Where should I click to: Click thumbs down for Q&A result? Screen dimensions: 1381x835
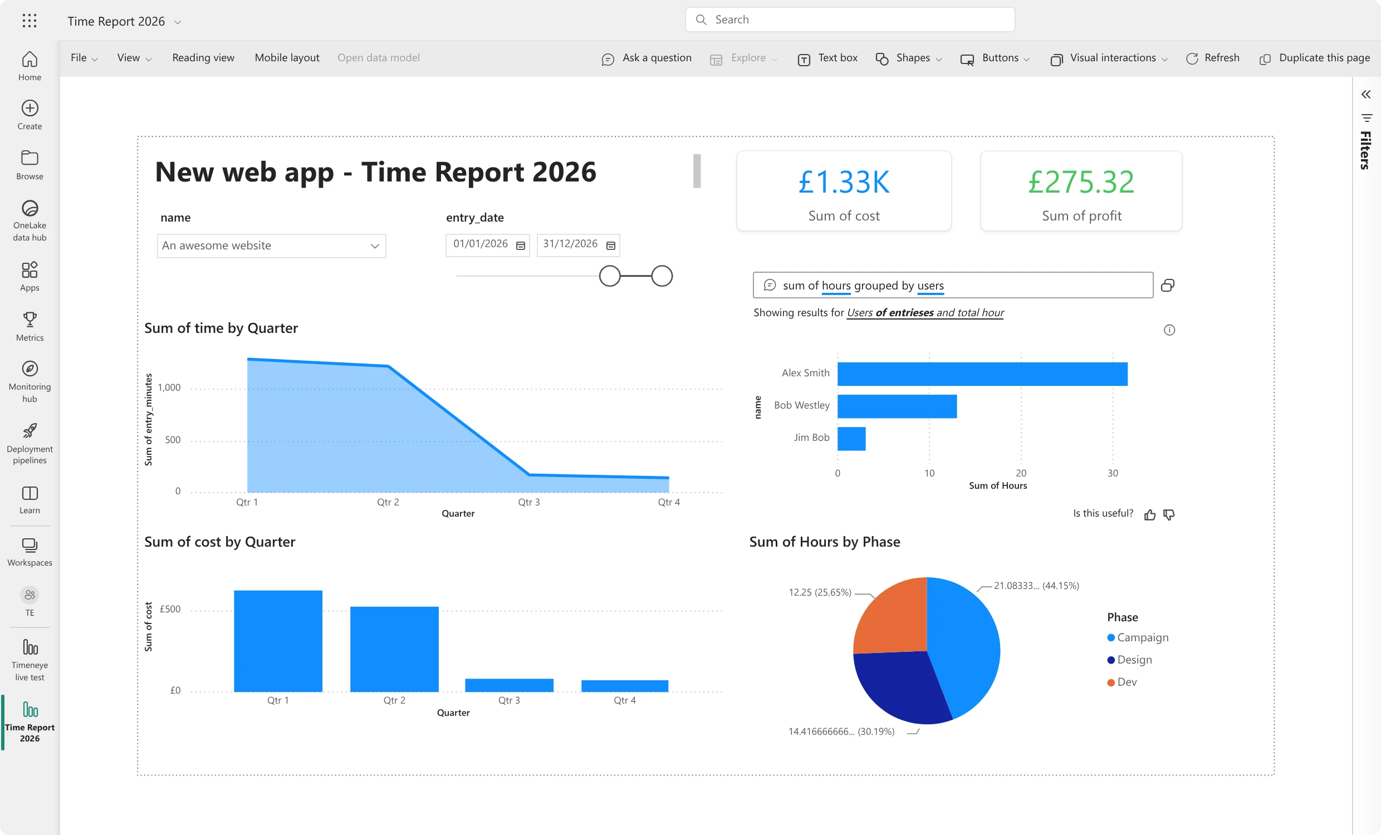(1169, 514)
